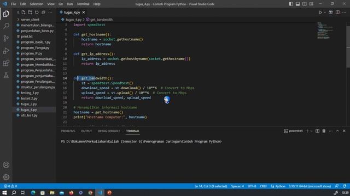Image resolution: width=350 pixels, height=196 pixels.
Task: Change indentation via Spaces: 4
Action: click(x=237, y=186)
